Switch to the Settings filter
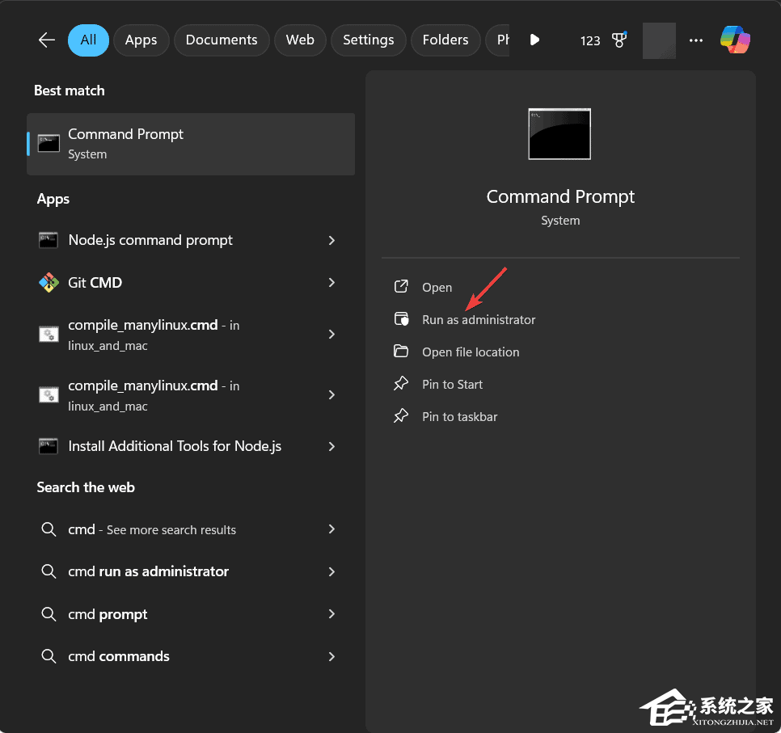781x733 pixels. coord(368,39)
